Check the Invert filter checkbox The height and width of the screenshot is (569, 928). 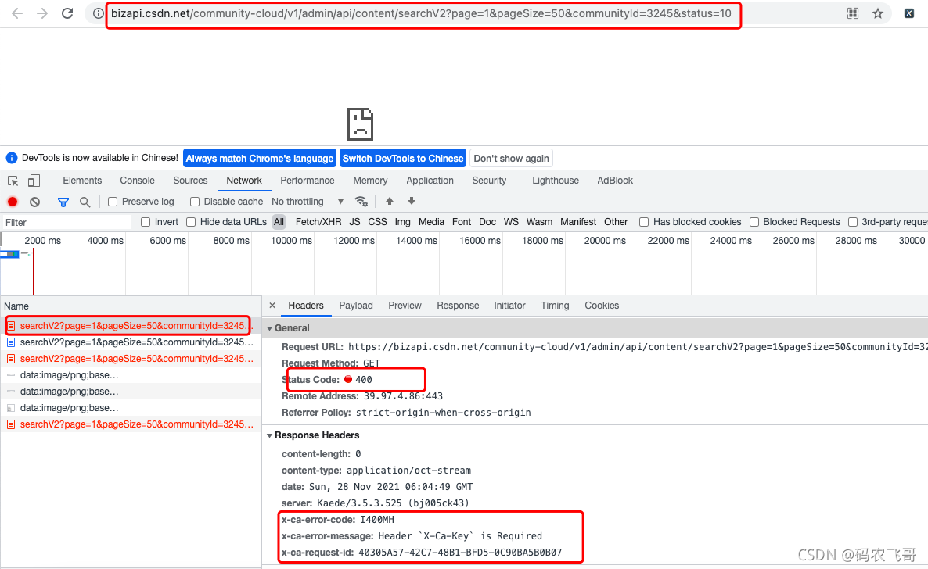pyautogui.click(x=146, y=222)
